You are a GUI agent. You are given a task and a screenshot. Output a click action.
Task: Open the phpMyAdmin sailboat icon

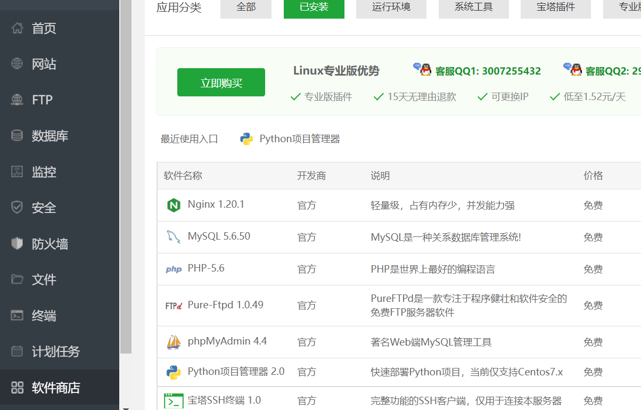(173, 342)
